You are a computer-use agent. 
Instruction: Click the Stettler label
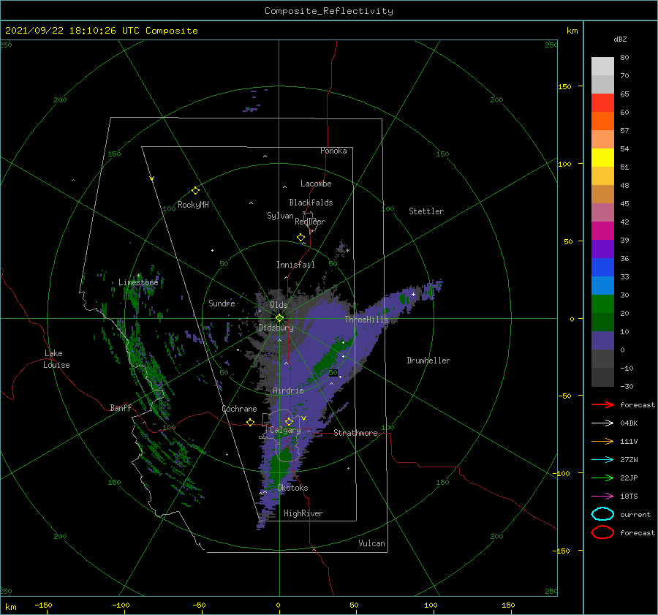426,211
